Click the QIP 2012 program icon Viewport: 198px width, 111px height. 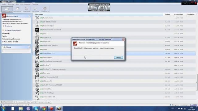pos(37,22)
